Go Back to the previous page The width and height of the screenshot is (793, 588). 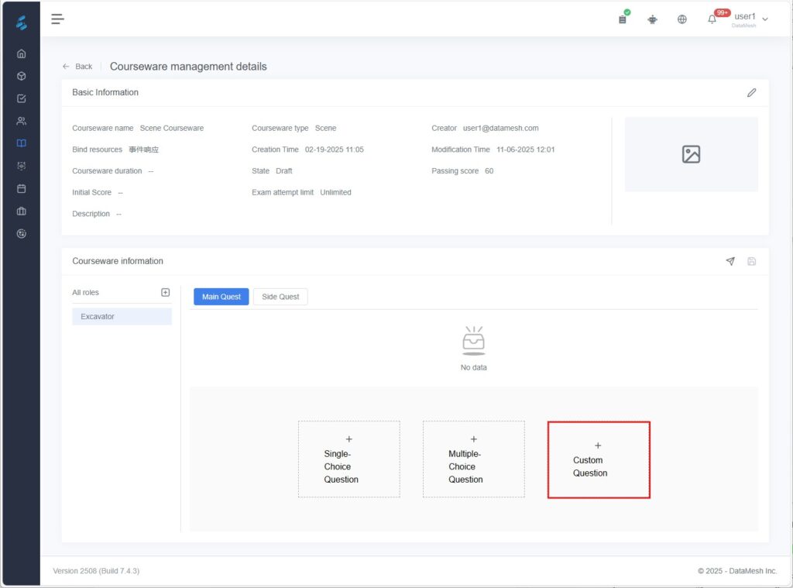tap(77, 67)
